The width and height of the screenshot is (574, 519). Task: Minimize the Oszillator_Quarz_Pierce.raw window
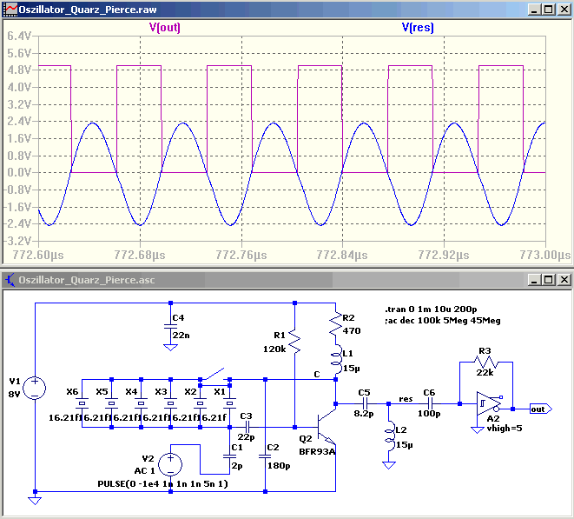pos(534,10)
